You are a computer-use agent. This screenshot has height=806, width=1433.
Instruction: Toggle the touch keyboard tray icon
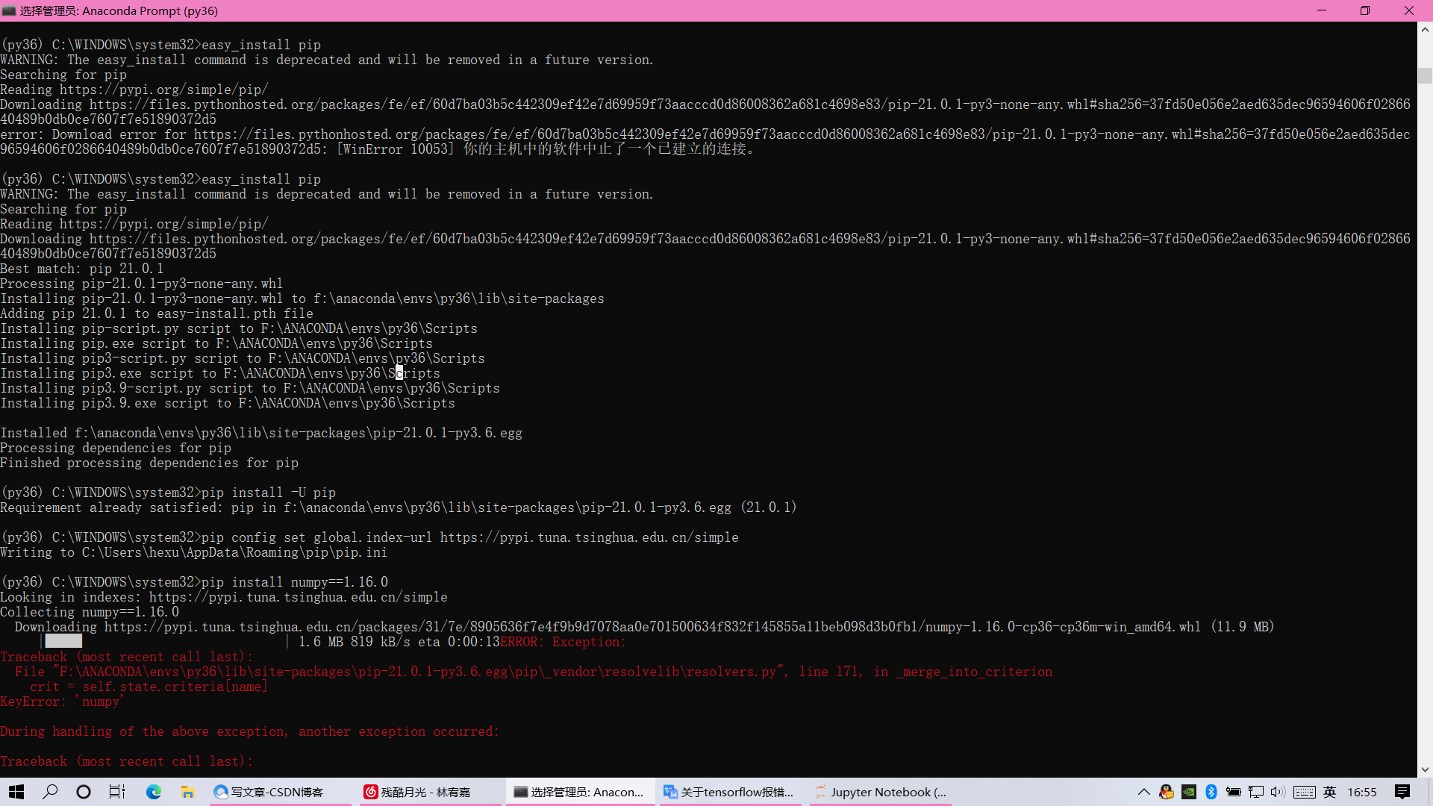pos(1305,792)
